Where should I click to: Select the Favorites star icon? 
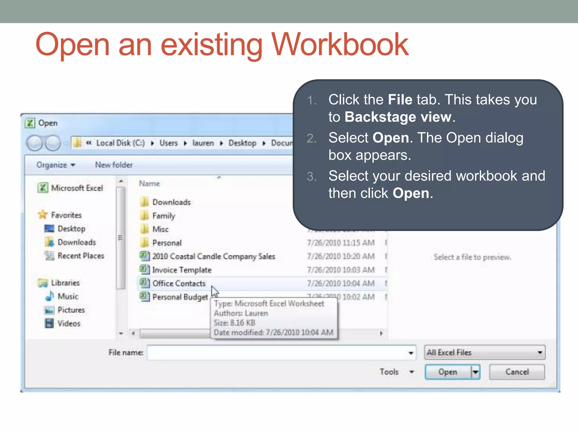[43, 215]
